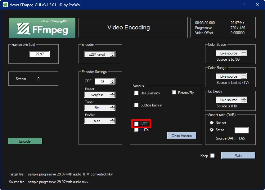
Task: Enable the Use Avisynth checkbox
Action: [x=137, y=93]
